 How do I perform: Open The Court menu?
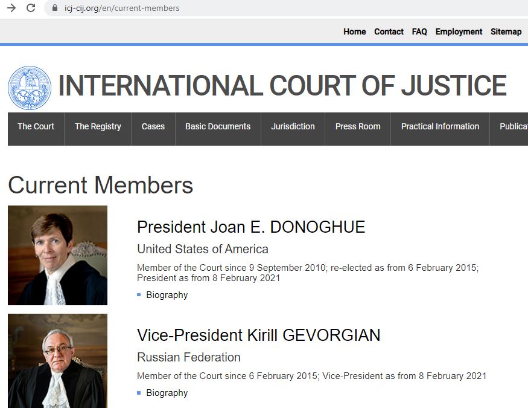click(x=36, y=129)
